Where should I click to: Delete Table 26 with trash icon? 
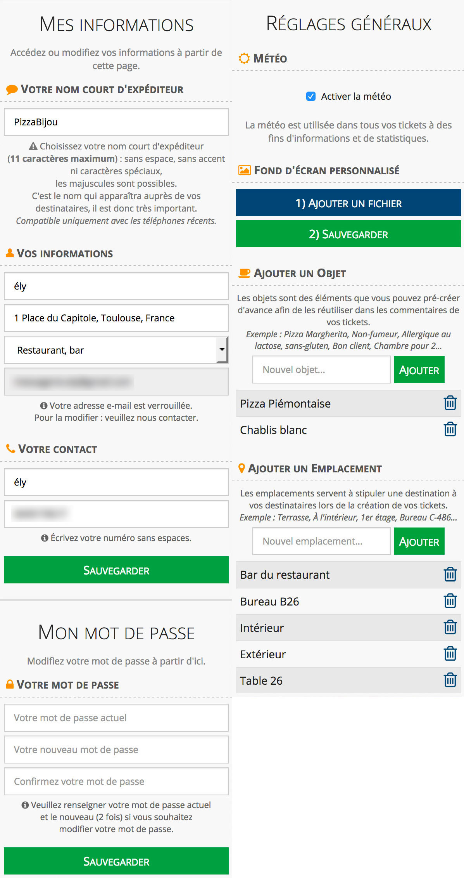(450, 680)
